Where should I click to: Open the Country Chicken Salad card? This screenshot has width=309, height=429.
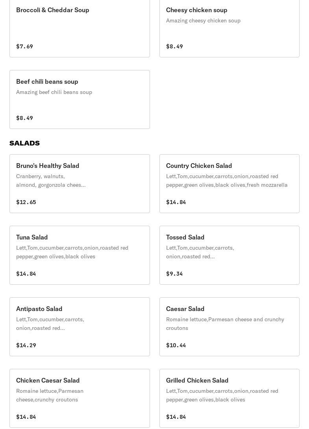(229, 184)
